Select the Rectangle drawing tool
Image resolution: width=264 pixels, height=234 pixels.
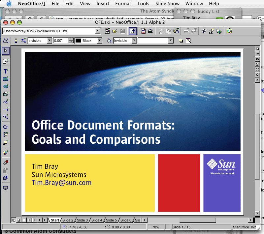(6, 79)
